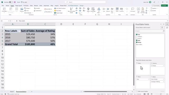Insert a SmartArt graphic
The height and width of the screenshot is (95, 169).
point(37,8)
